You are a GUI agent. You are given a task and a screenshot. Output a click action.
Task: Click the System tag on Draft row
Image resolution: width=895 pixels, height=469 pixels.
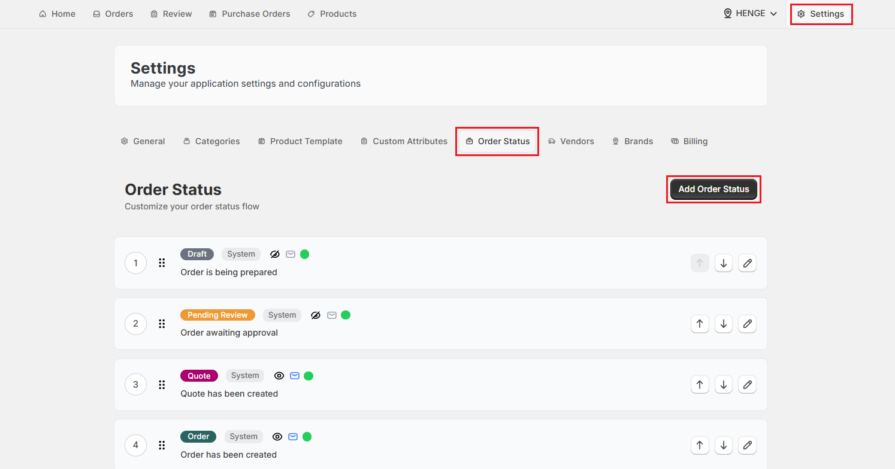coord(241,254)
